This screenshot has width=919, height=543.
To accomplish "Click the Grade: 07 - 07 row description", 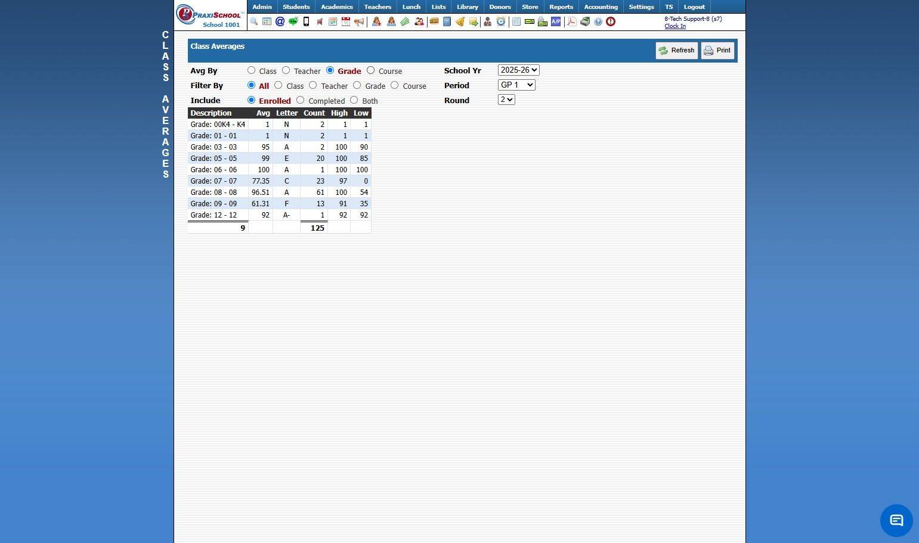I will (213, 181).
